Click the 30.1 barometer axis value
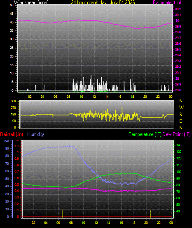Image resolution: width=192 pixels, height=228 pixels. tap(178, 15)
